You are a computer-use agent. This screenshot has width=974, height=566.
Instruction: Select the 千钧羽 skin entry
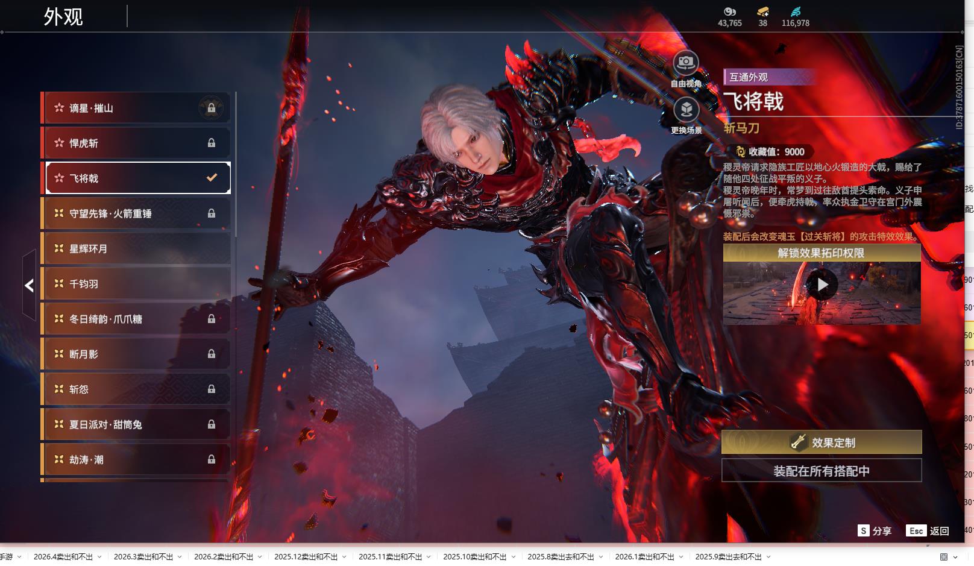[136, 284]
